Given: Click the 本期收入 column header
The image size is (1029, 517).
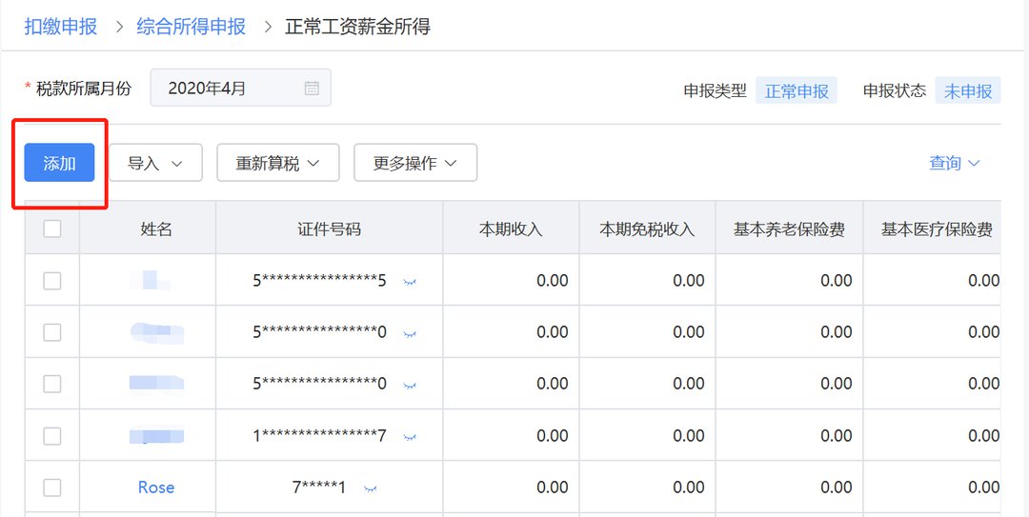Looking at the screenshot, I should click(x=510, y=229).
